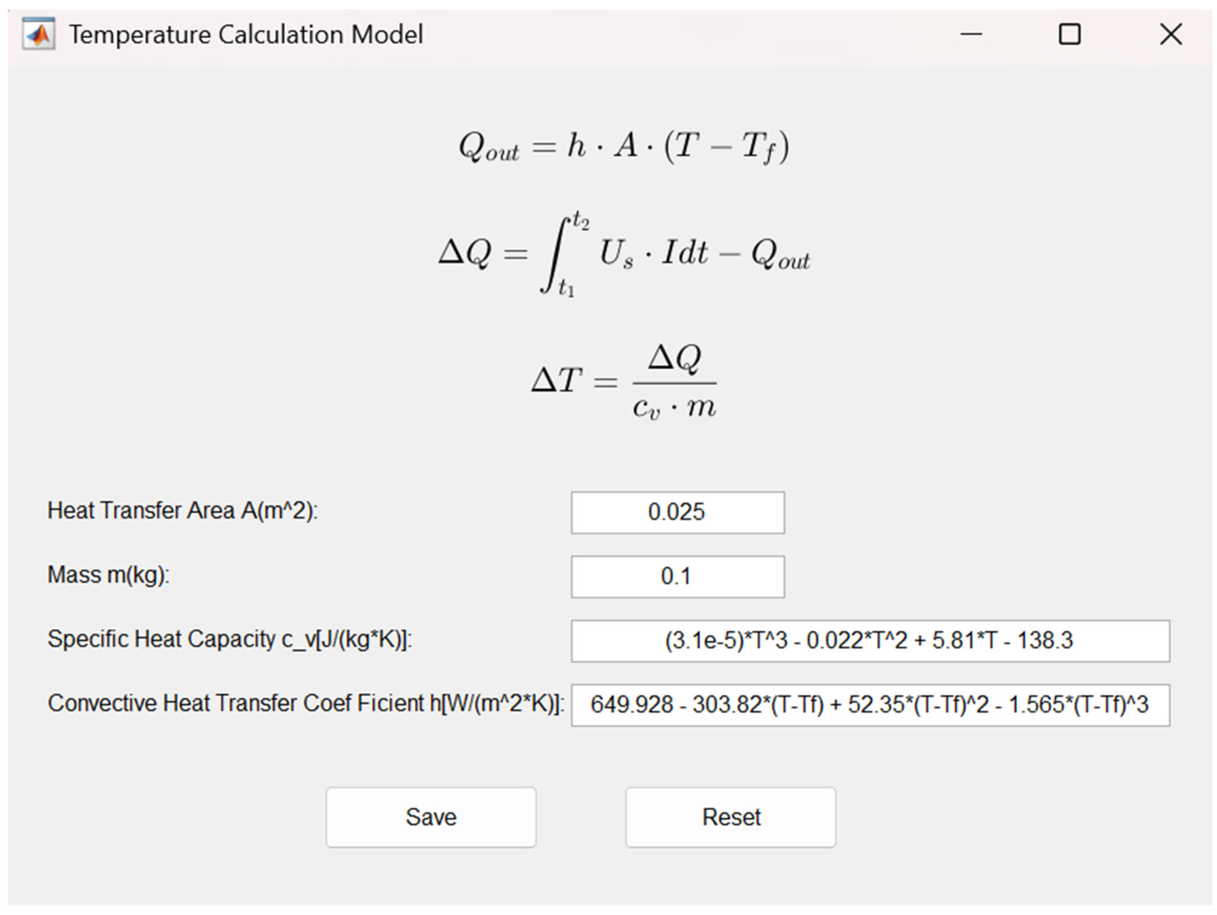The height and width of the screenshot is (915, 1217).
Task: Click the 'Mass m(kg):' label
Action: point(109,575)
